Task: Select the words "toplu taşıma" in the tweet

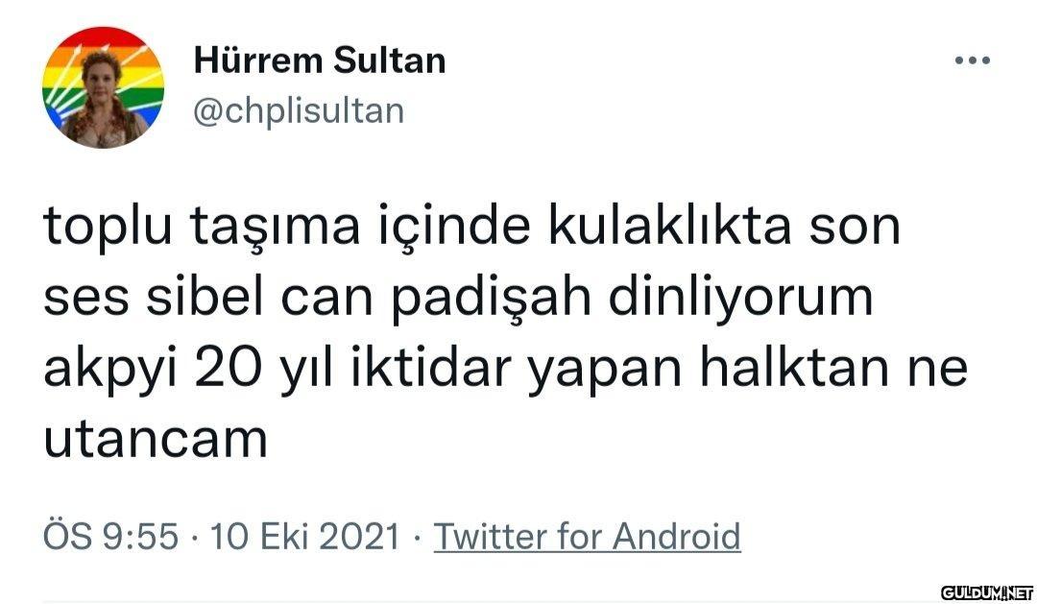Action: [x=202, y=227]
